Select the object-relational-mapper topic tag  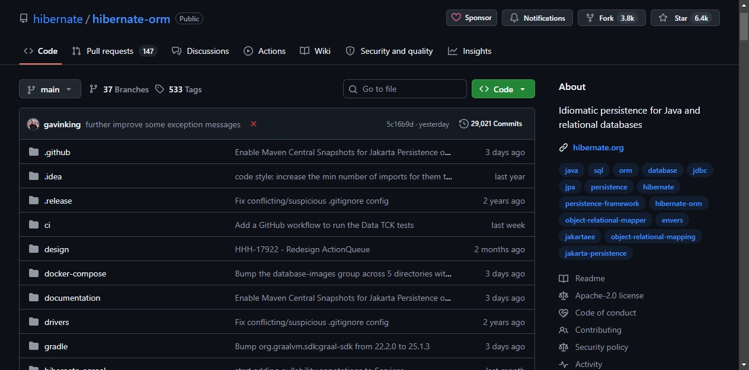(605, 220)
